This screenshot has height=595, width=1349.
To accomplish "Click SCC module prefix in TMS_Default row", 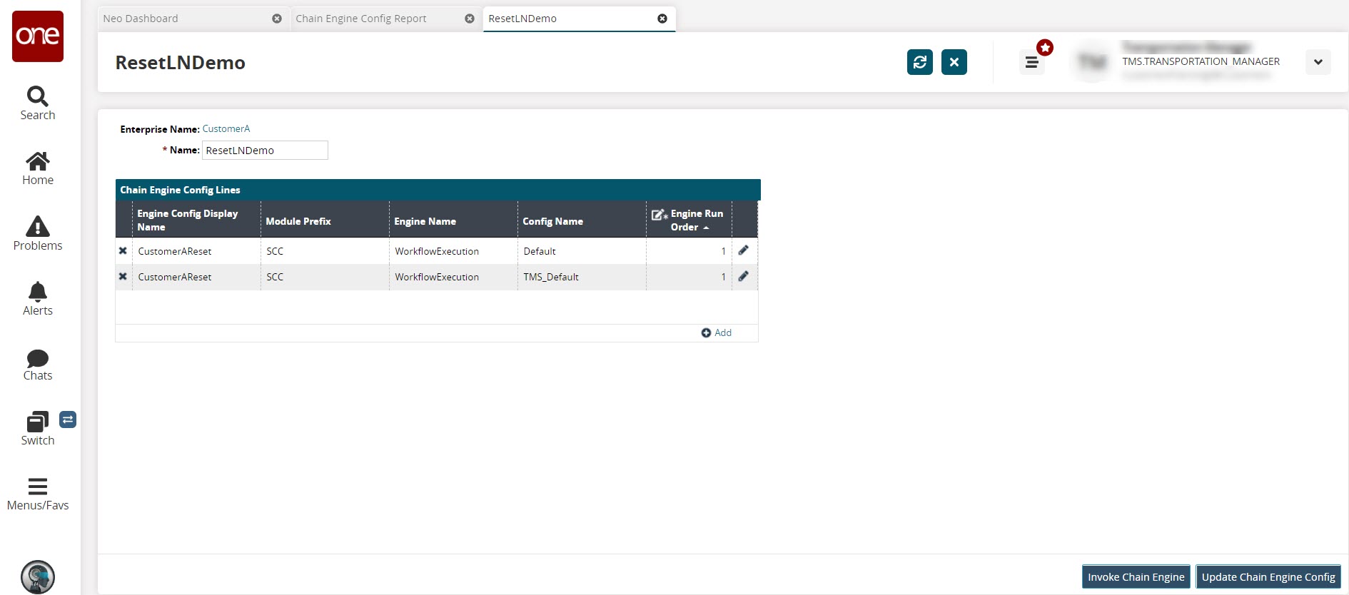I will click(275, 277).
